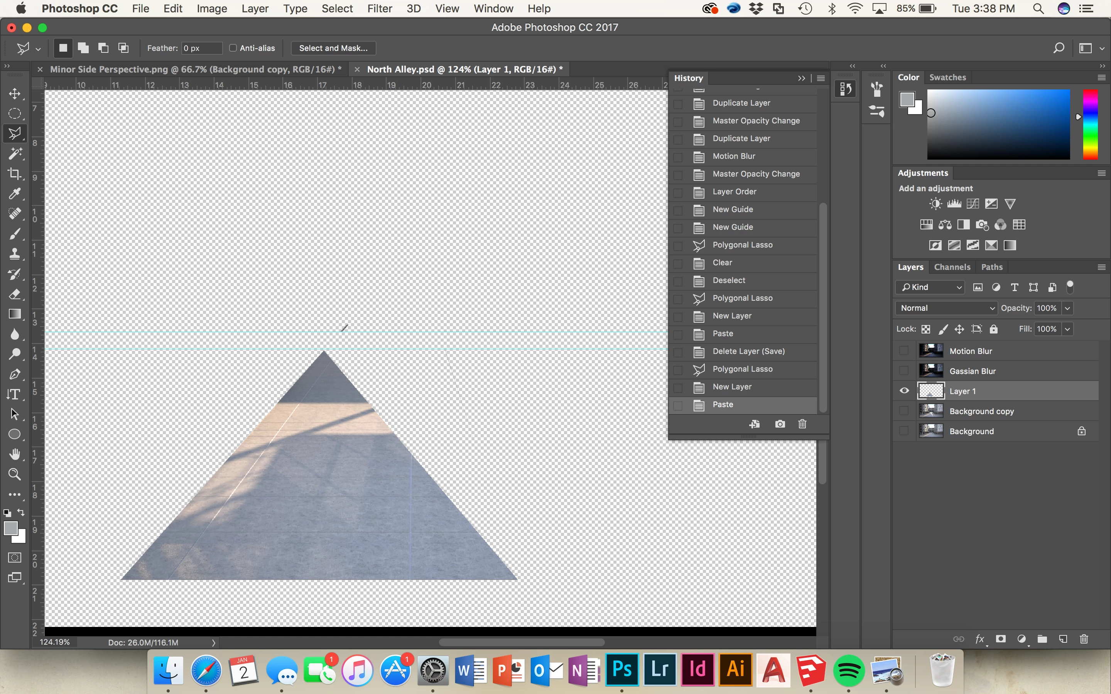Image resolution: width=1111 pixels, height=694 pixels.
Task: Click the foreground color swatch in Color panel
Action: (x=907, y=99)
